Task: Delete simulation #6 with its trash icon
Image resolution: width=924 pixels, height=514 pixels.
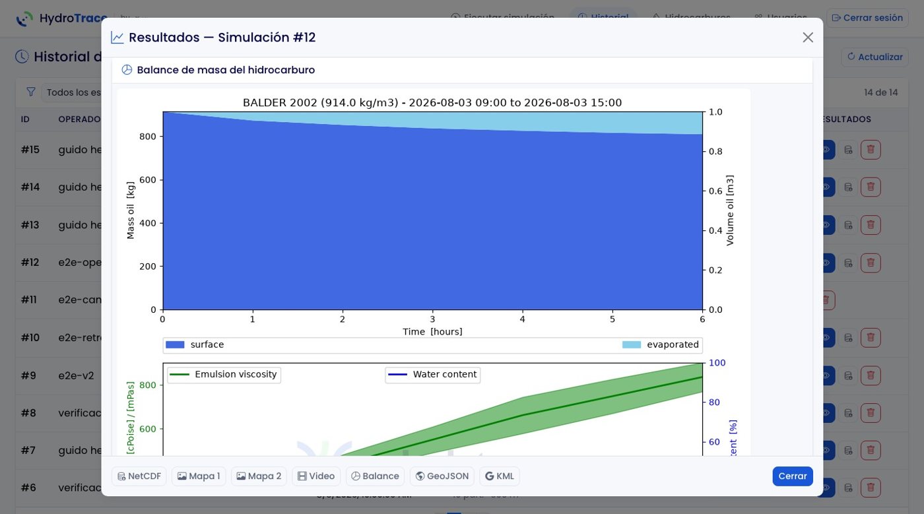Action: [871, 488]
